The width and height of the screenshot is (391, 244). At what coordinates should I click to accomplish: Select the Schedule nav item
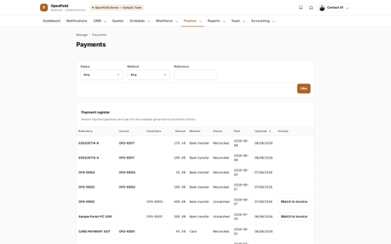click(x=137, y=21)
